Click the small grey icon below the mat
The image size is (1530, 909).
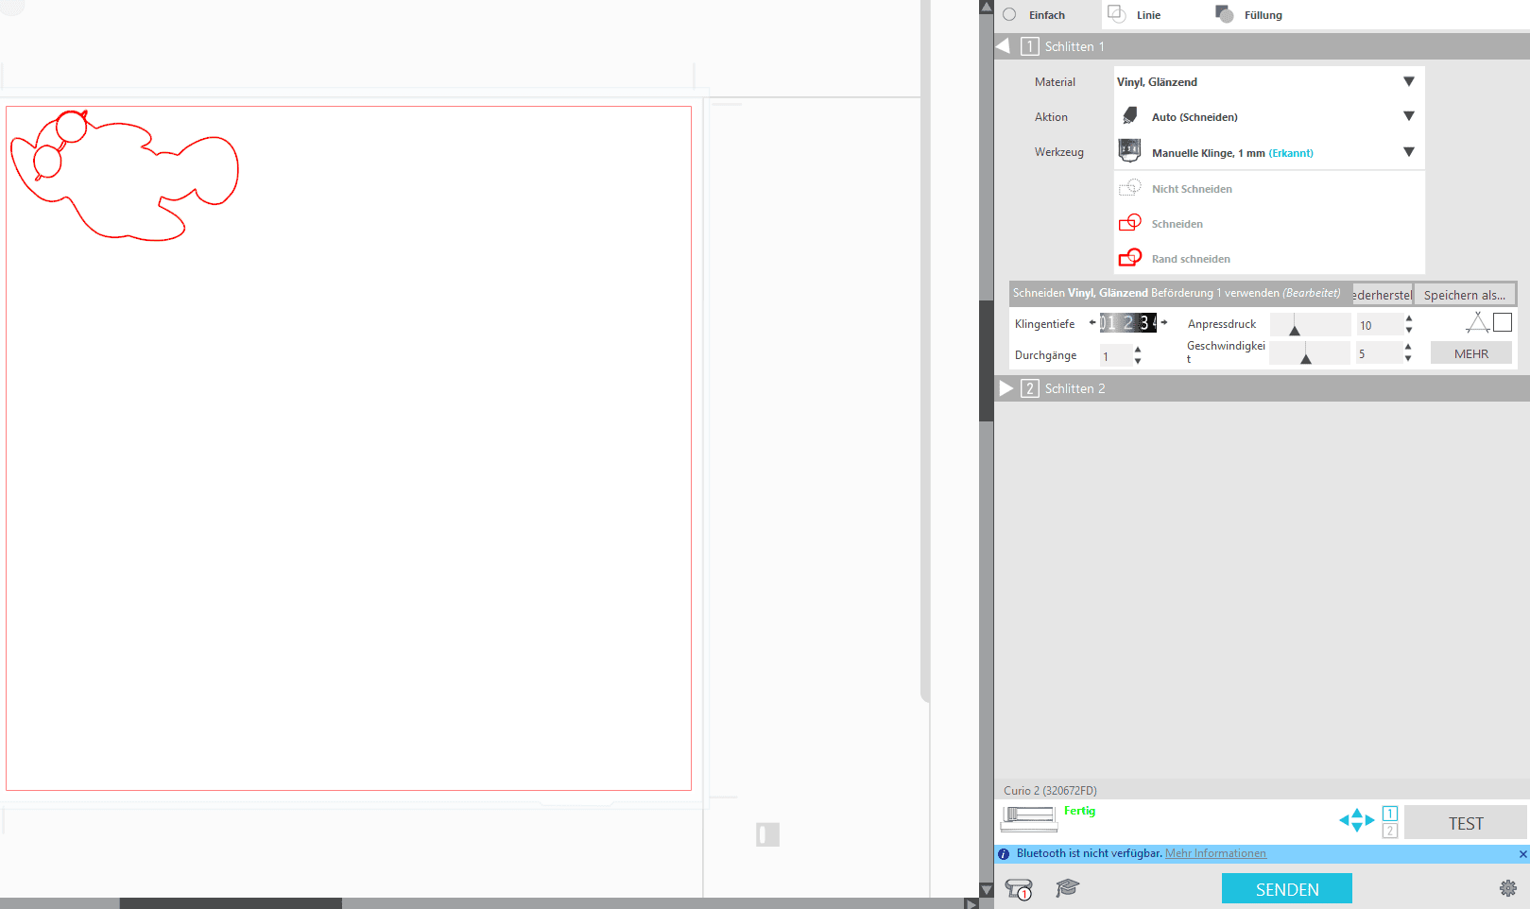tap(767, 834)
